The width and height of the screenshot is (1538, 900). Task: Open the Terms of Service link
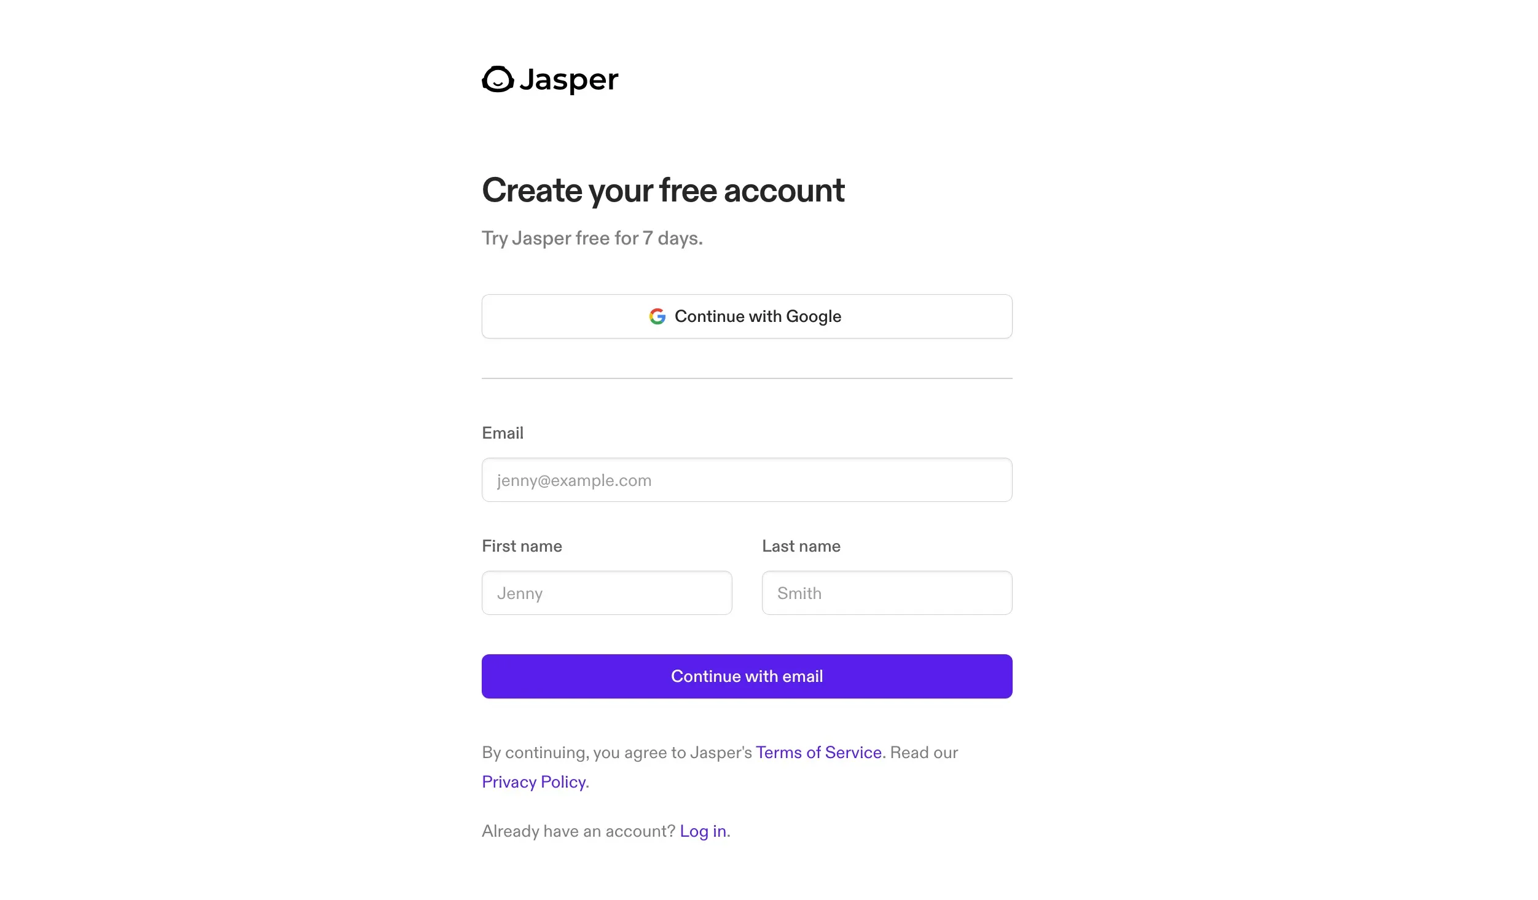click(x=818, y=753)
